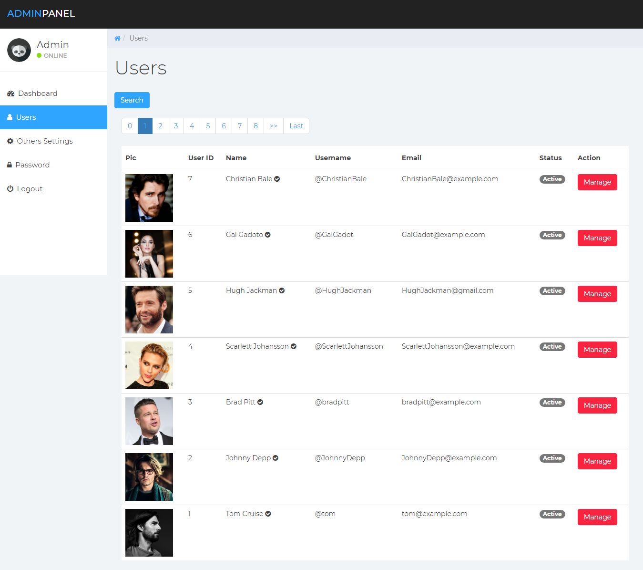Go to page 3 in pagination
Screen dimensions: 643x570
[x=176, y=126]
